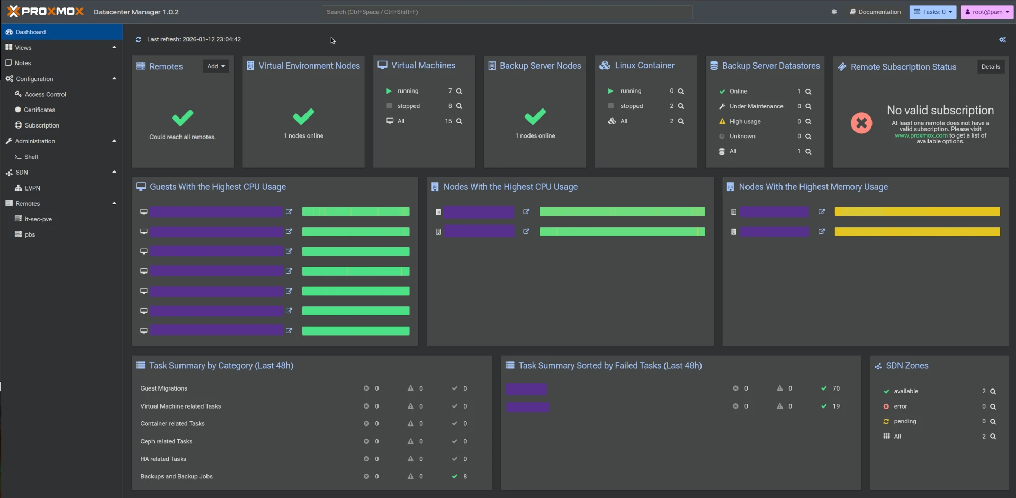The image size is (1016, 498).
Task: Open the root@pam user menu
Action: click(986, 12)
